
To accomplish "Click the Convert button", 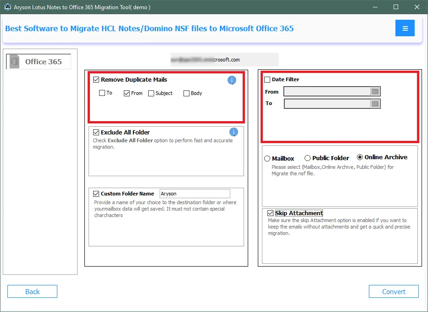I will point(394,291).
